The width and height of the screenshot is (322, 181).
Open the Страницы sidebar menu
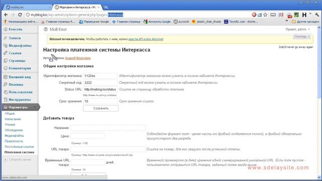coord(17,61)
